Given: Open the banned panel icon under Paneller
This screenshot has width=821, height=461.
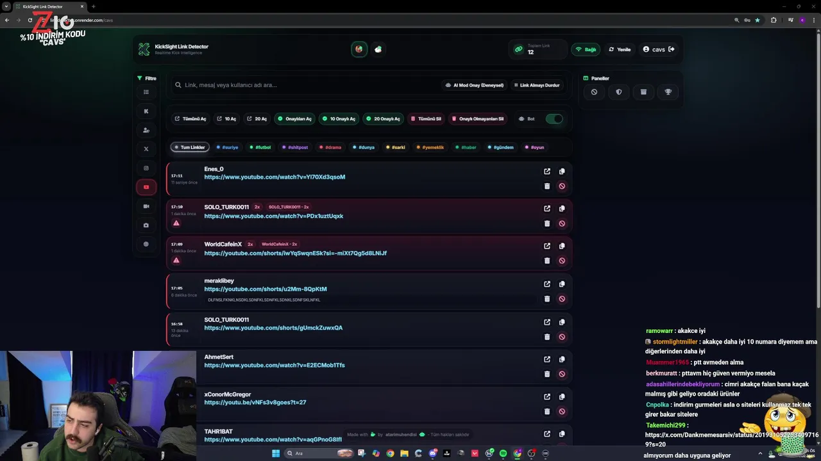Looking at the screenshot, I should coord(594,92).
